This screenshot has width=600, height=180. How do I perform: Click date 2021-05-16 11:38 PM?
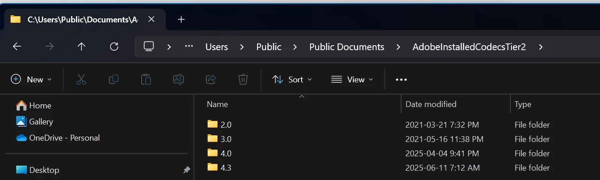[444, 139]
